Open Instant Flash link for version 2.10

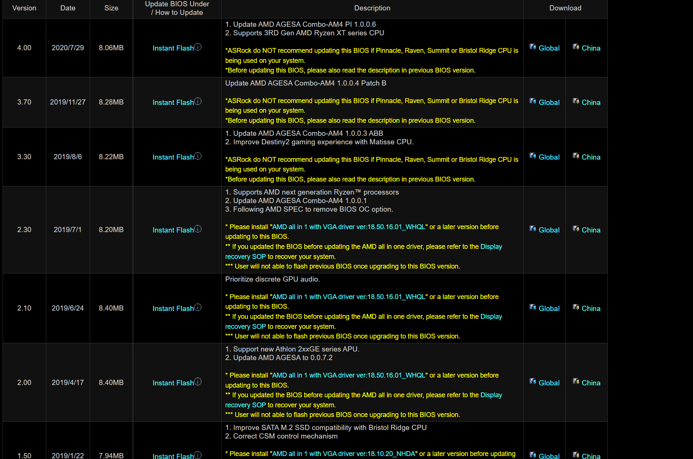click(x=173, y=308)
